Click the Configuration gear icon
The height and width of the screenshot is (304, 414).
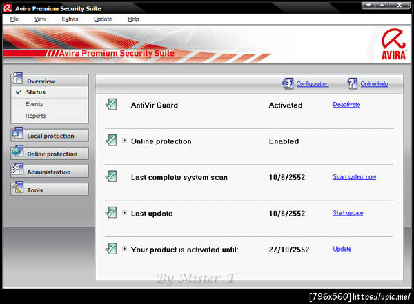click(x=288, y=83)
